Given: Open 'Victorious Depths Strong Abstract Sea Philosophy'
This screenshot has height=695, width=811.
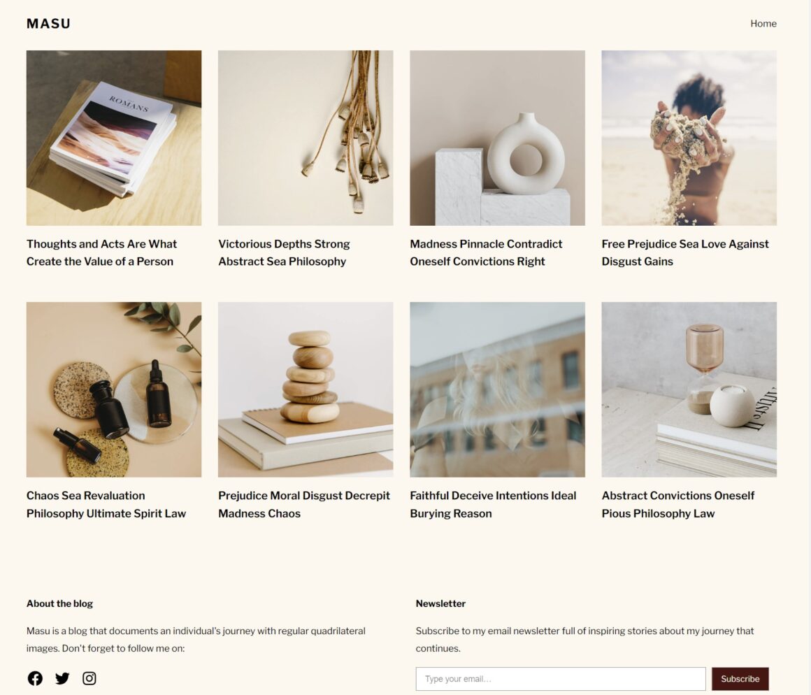Looking at the screenshot, I should (x=284, y=252).
